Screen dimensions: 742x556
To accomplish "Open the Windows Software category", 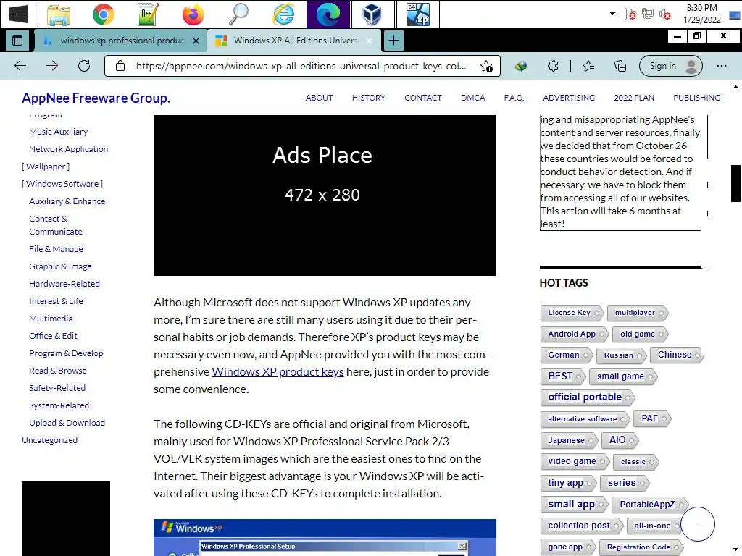I will pos(62,184).
